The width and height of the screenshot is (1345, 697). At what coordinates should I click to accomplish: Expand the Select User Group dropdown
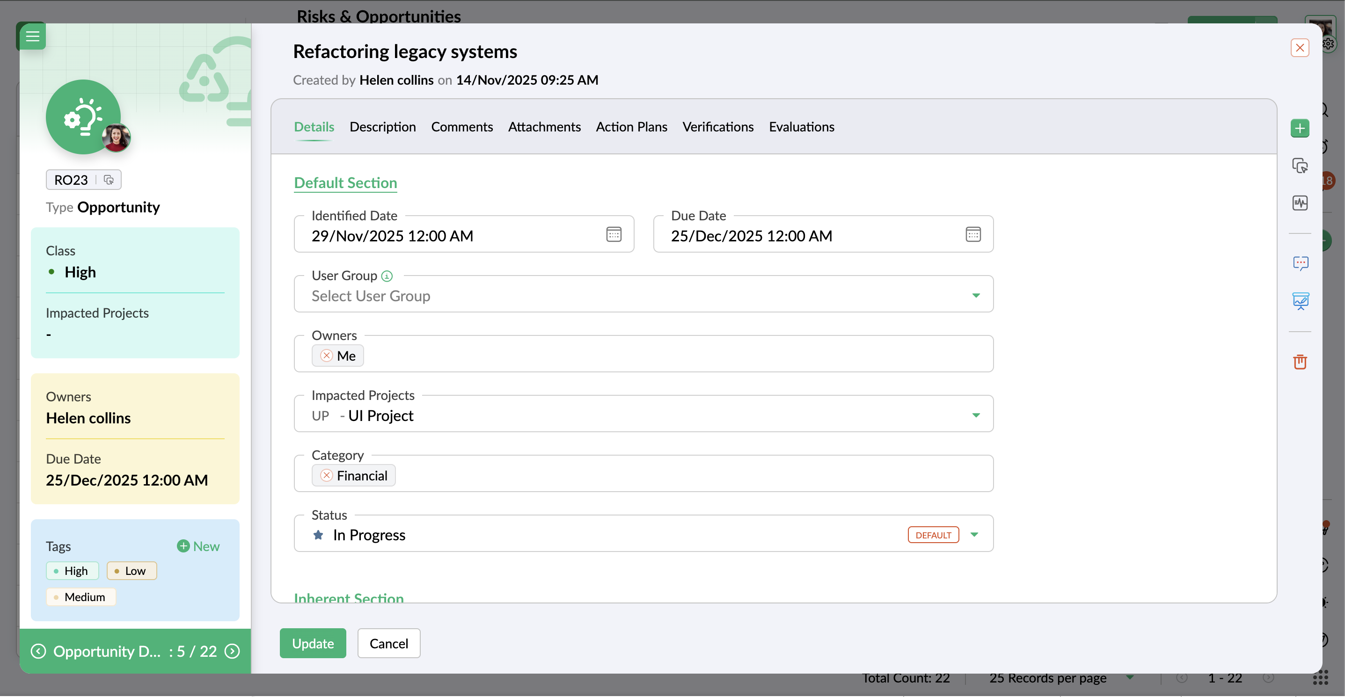pos(975,295)
